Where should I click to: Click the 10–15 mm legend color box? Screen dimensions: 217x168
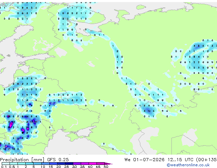click(46, 164)
